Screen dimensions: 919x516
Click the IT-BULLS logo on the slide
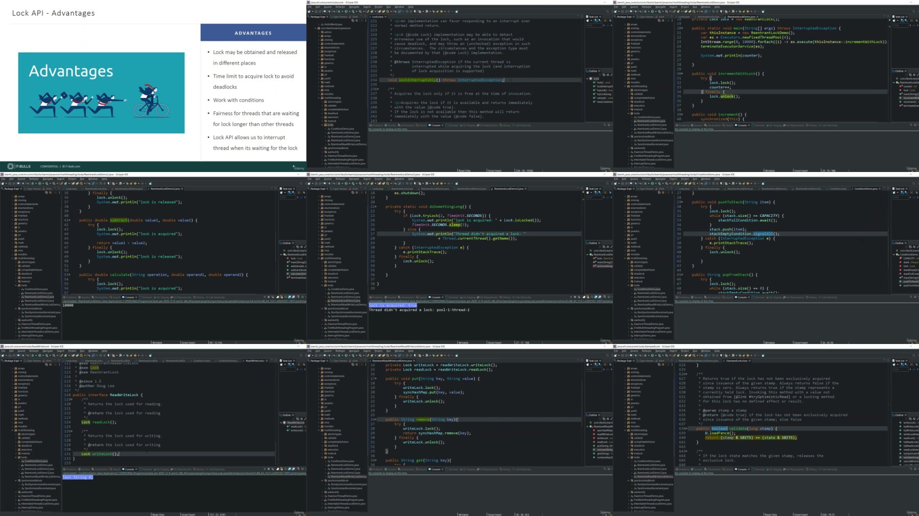click(19, 166)
